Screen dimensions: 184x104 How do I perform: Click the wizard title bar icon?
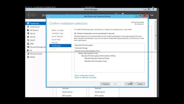tap(48, 16)
